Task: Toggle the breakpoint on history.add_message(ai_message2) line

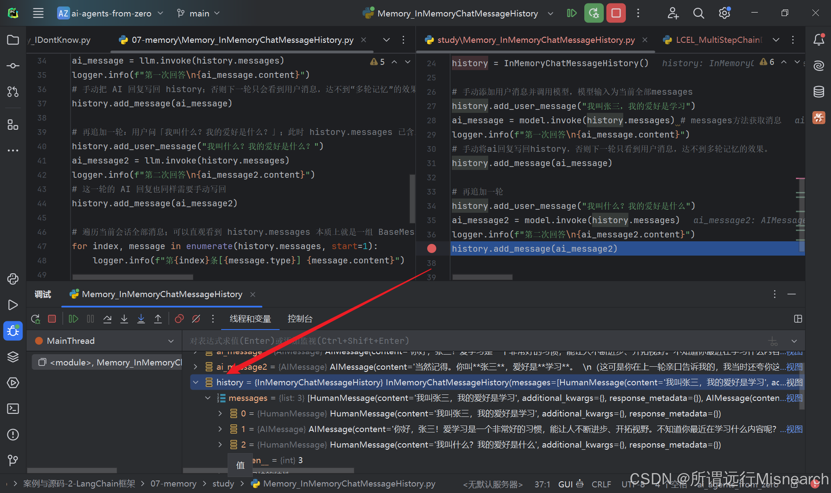Action: 432,248
